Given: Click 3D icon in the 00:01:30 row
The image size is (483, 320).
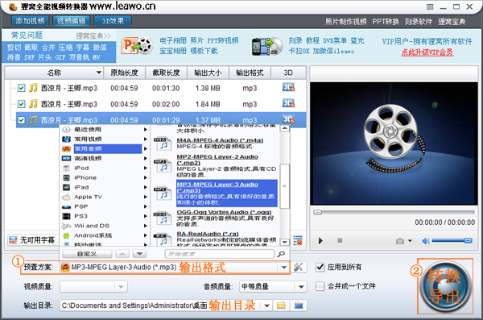Looking at the screenshot, I should tap(288, 87).
